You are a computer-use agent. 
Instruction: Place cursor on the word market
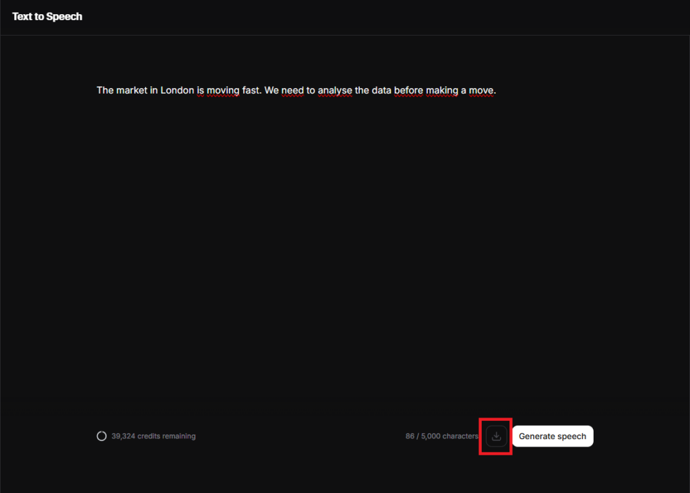[x=131, y=90]
